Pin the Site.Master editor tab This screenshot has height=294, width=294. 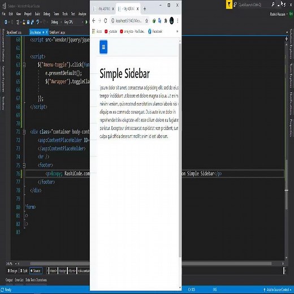pos(44,32)
